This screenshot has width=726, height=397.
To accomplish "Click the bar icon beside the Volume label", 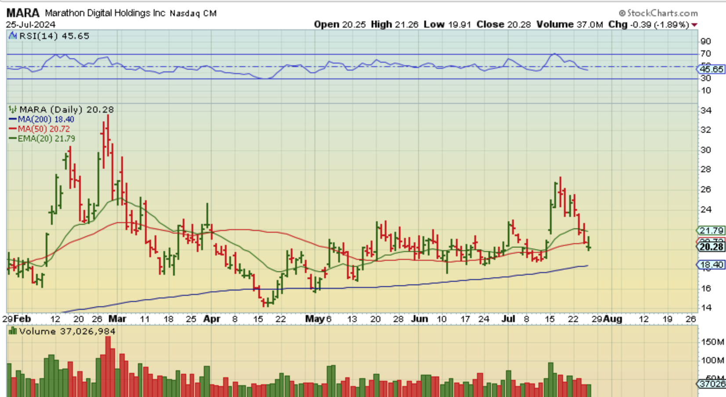I will [x=13, y=331].
